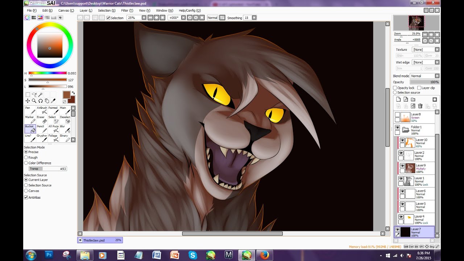Show the color wheel panel icon
The width and height of the screenshot is (464, 261).
[27, 17]
